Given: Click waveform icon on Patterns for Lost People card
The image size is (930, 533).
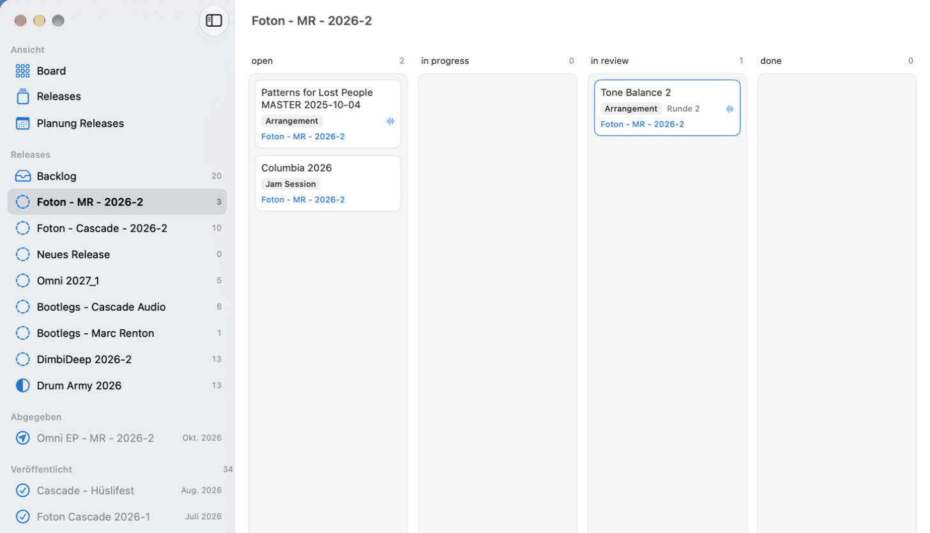Looking at the screenshot, I should (x=390, y=121).
